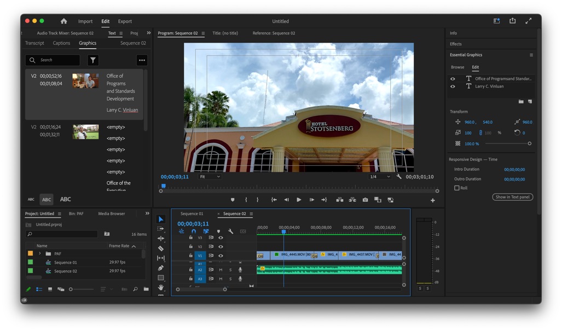The width and height of the screenshot is (562, 331).
Task: Step forward one frame
Action: click(x=312, y=200)
